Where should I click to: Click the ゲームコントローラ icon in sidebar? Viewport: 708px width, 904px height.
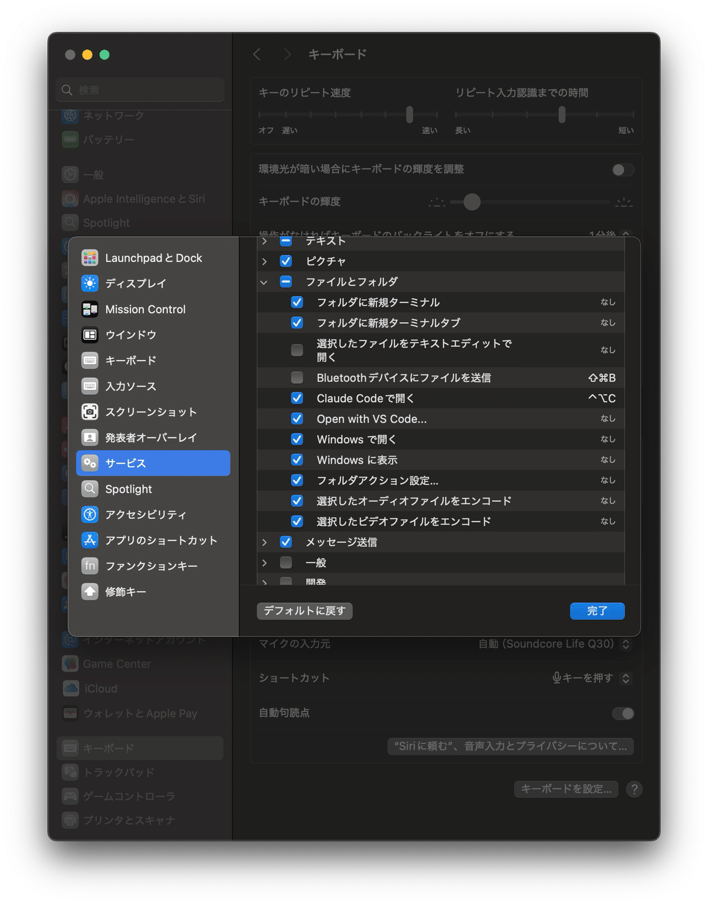click(x=70, y=796)
